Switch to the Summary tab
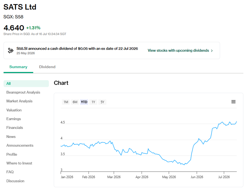This screenshot has height=188, width=245. coord(18,67)
